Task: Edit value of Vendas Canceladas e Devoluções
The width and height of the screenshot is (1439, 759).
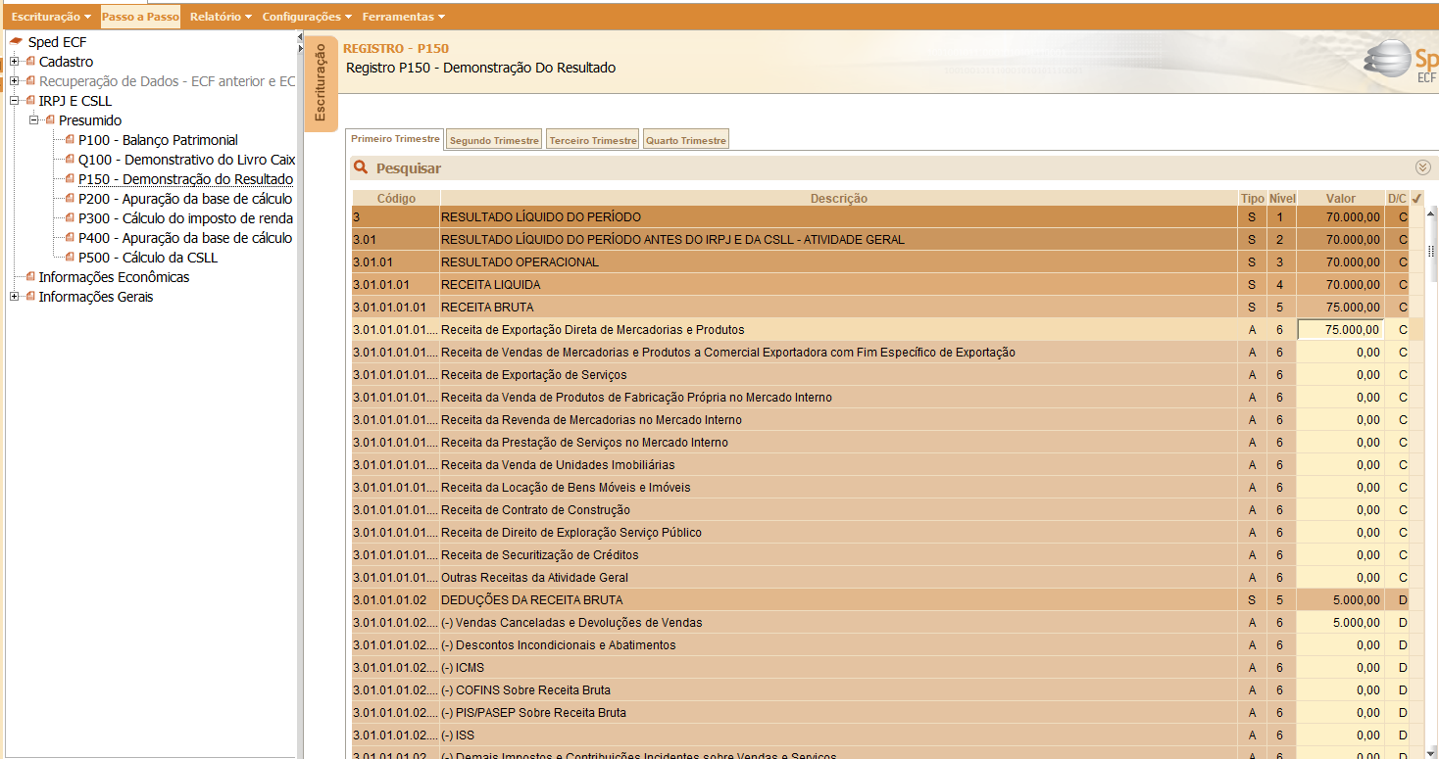Action: (1341, 623)
